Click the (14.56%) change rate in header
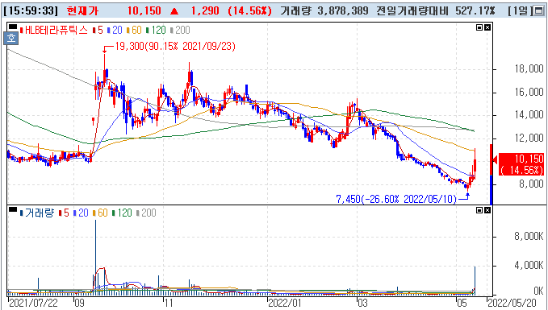Image resolution: width=548 pixels, height=310 pixels. point(249,10)
